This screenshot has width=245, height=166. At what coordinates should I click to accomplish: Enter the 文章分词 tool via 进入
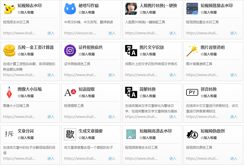click(x=51, y=158)
